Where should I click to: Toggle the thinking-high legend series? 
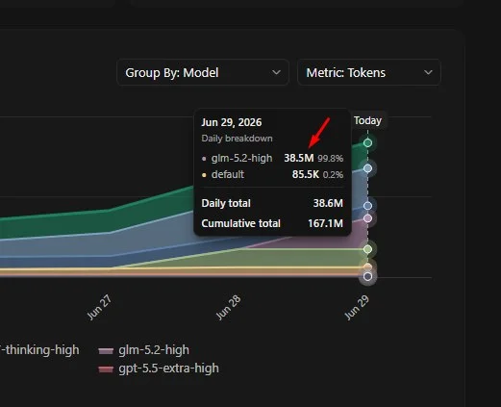(x=39, y=350)
